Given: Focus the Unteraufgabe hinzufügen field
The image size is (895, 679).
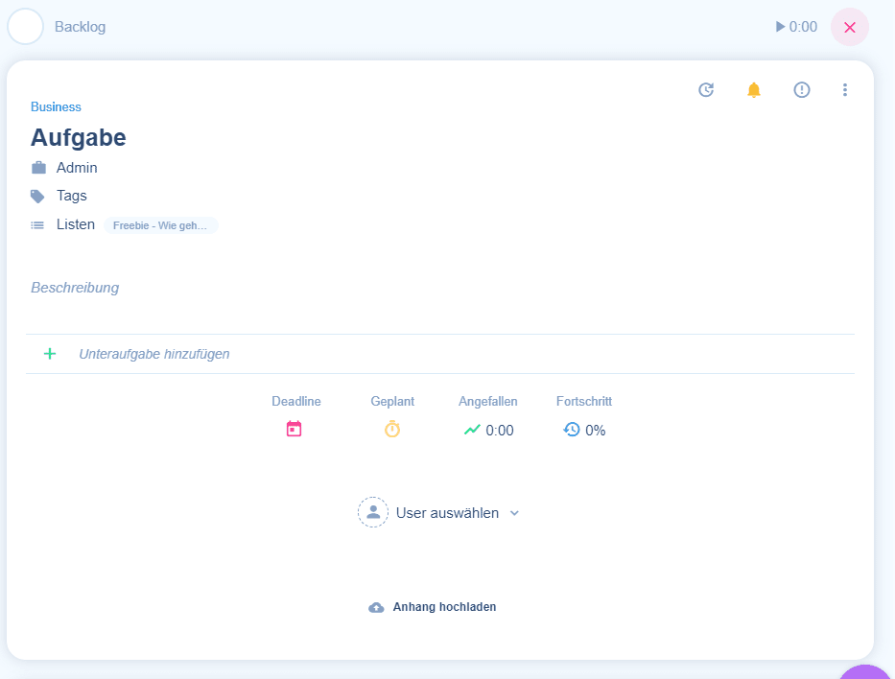Looking at the screenshot, I should pos(154,354).
